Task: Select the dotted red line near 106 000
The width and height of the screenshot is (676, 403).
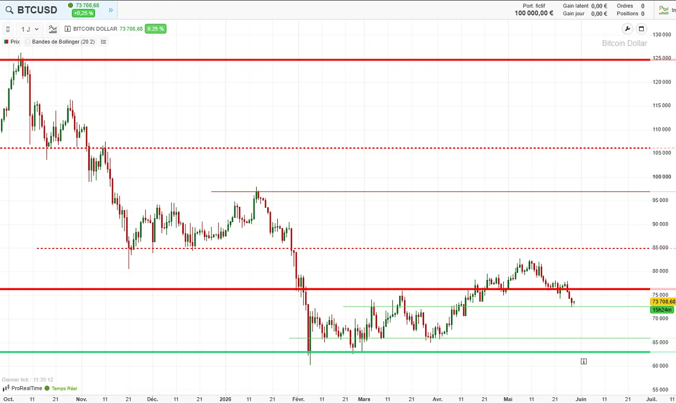Action: point(325,148)
